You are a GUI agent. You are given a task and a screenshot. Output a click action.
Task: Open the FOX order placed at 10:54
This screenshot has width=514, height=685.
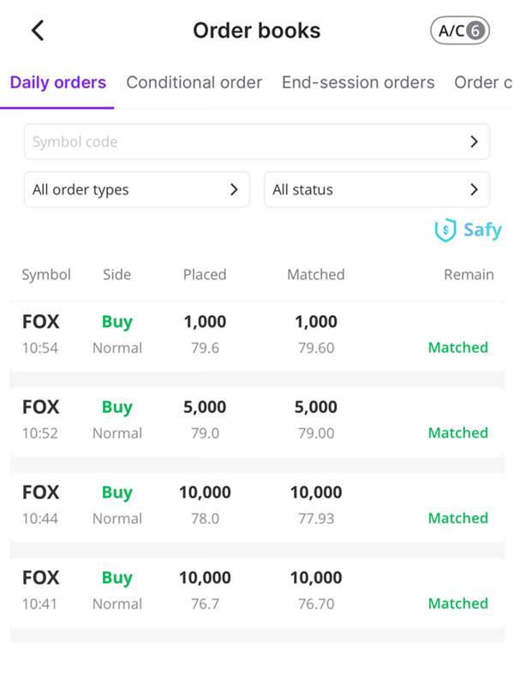click(x=257, y=335)
